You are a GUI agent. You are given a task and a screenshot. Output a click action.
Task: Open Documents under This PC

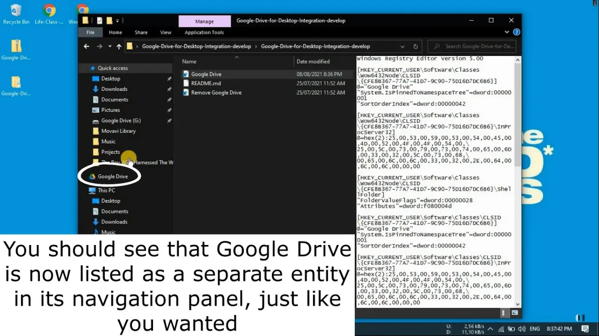(115, 211)
